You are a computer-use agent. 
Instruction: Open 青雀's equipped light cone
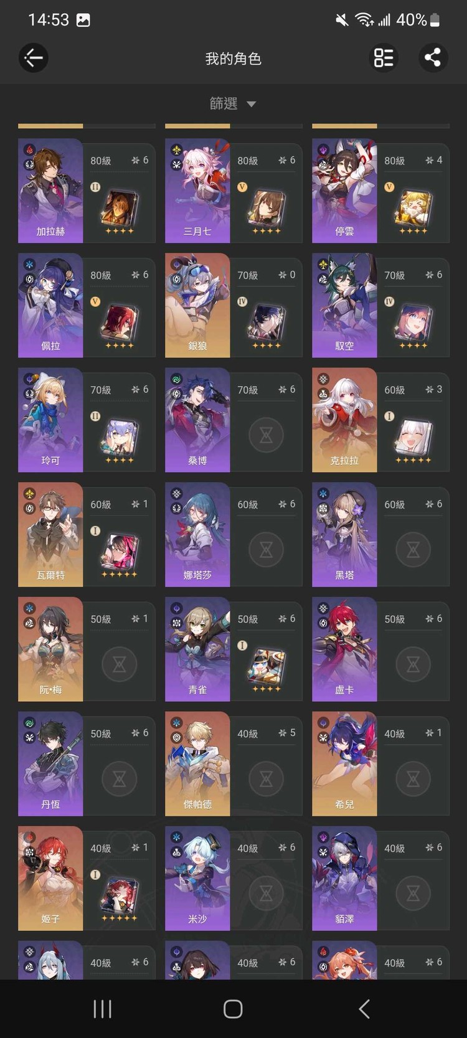[266, 668]
